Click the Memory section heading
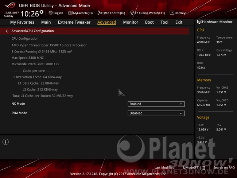Viewport: 237px width, 178px height. [204, 80]
